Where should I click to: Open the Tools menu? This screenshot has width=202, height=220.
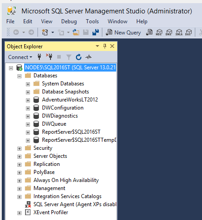92,21
